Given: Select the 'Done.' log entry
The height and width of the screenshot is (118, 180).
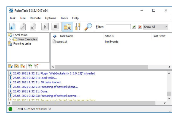Looking at the screenshot, I should (31, 91).
